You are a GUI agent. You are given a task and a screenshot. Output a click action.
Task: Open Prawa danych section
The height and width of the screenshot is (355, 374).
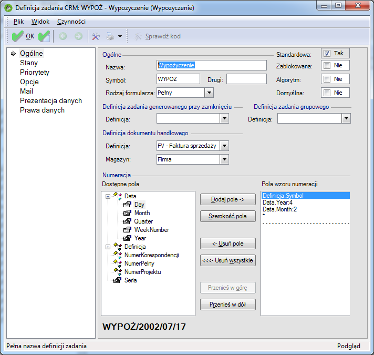[42, 110]
